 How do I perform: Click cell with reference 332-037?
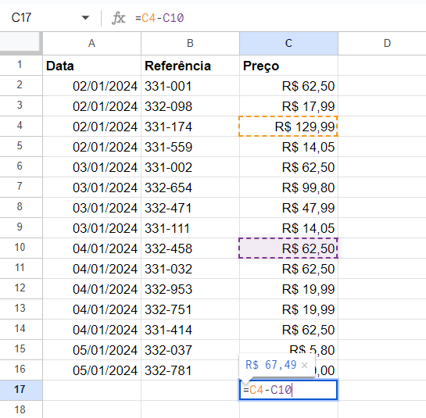[190, 350]
